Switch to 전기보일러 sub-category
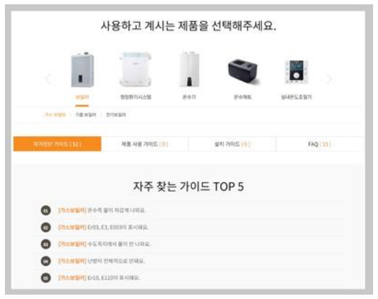The height and width of the screenshot is (299, 378). [116, 115]
